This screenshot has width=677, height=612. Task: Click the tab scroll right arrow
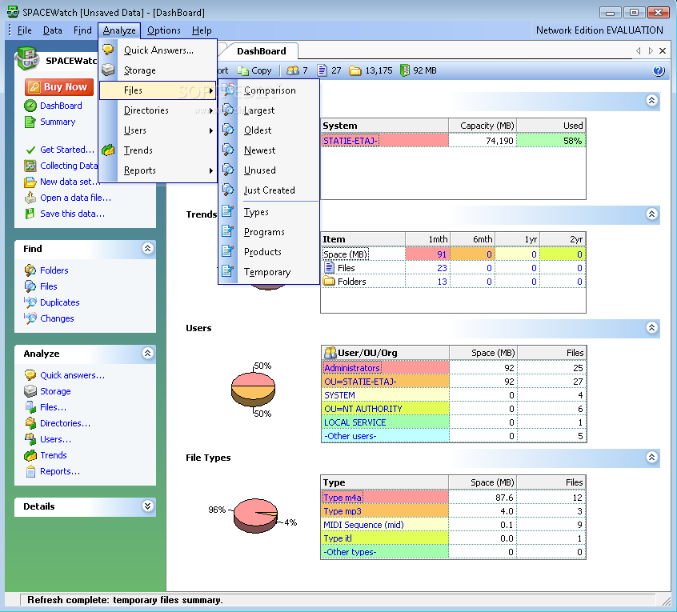651,51
